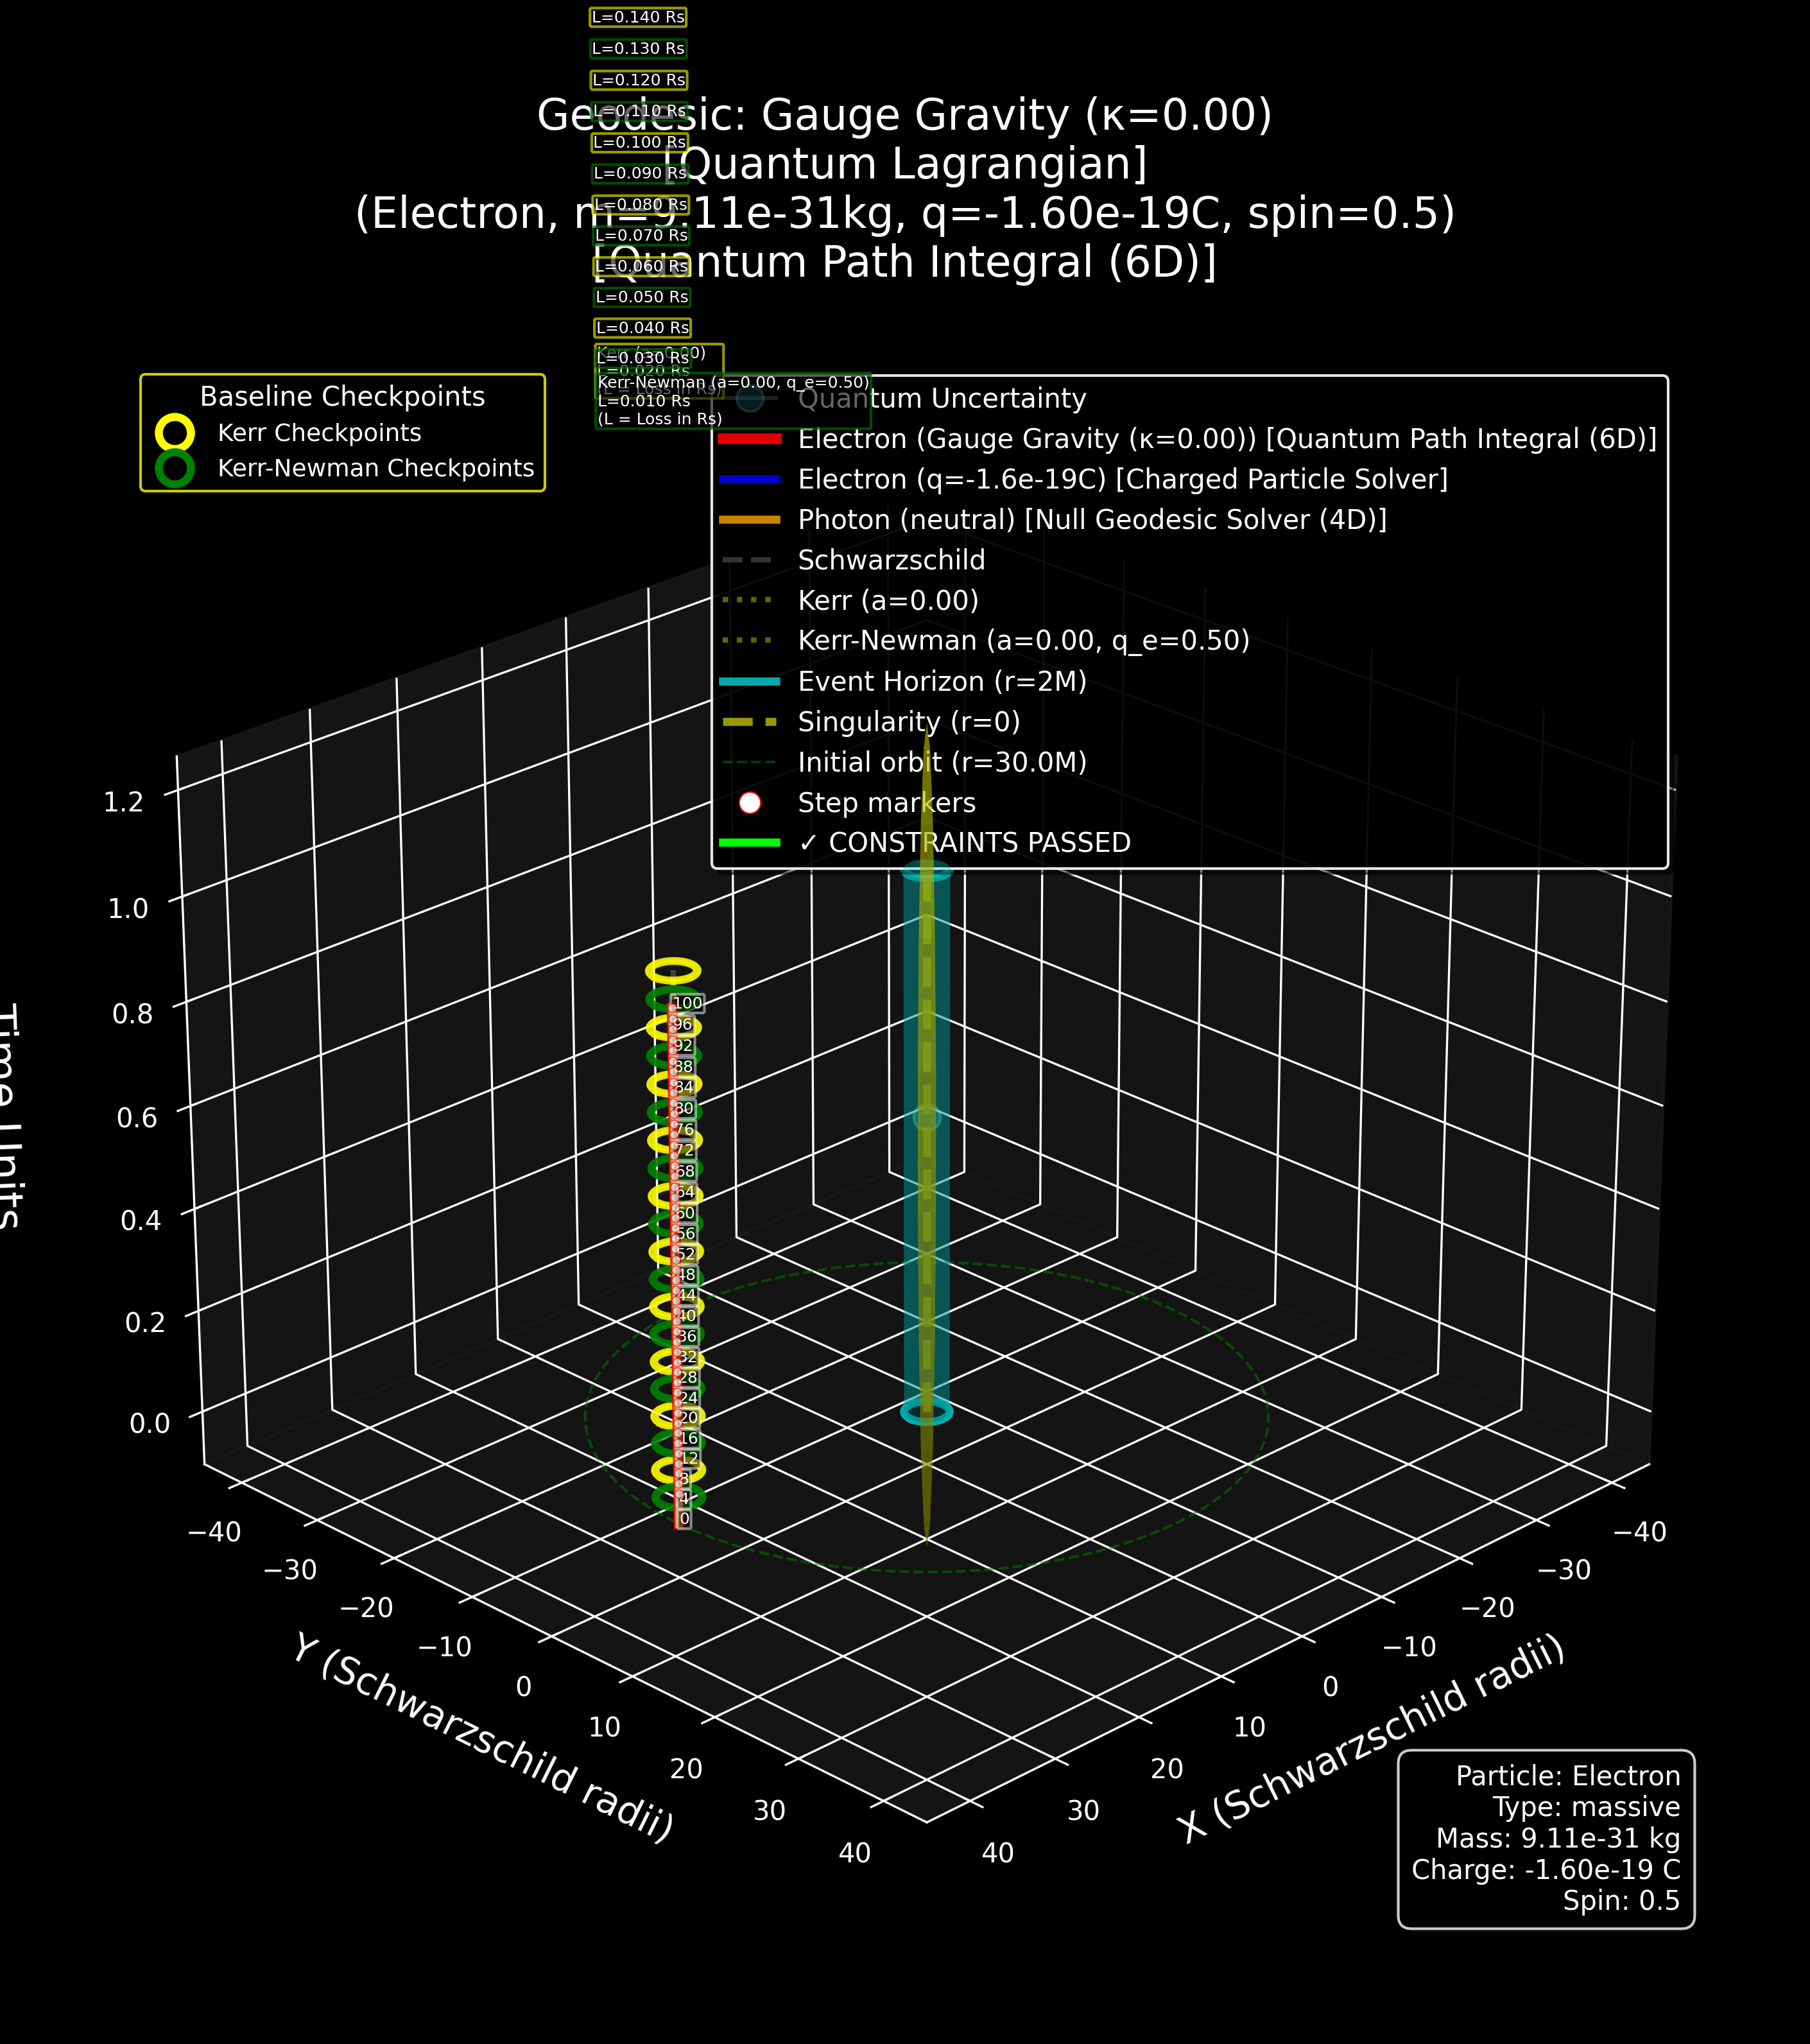Click the '✓ CONSTRAINTS PASSED' legend text

click(x=965, y=843)
